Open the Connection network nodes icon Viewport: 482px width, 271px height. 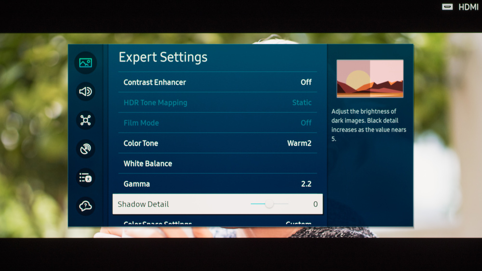pos(85,120)
